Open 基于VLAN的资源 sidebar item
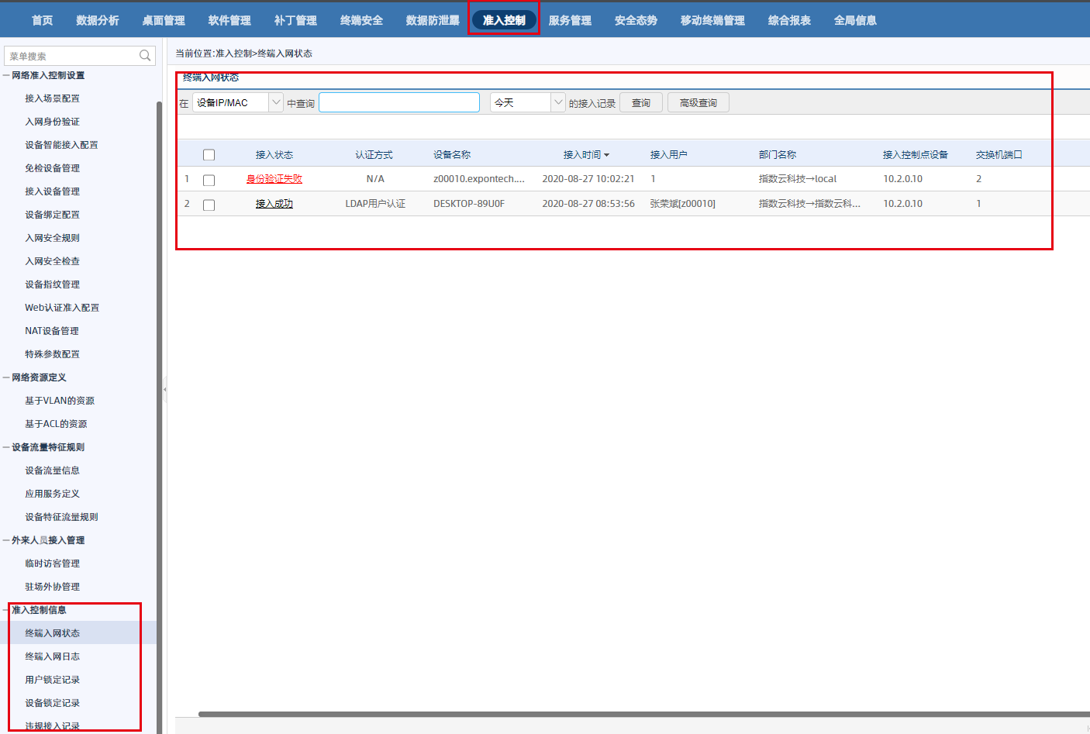This screenshot has height=734, width=1090. pos(60,401)
